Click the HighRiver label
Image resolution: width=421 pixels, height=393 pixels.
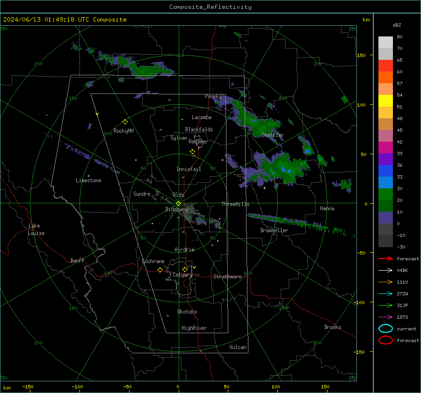coord(194,328)
